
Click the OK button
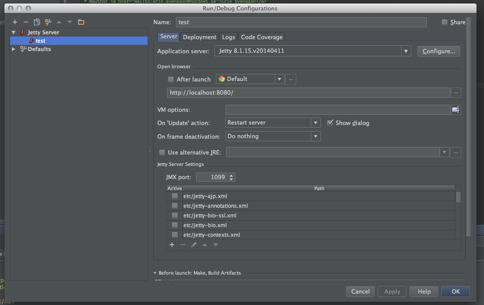coord(456,291)
